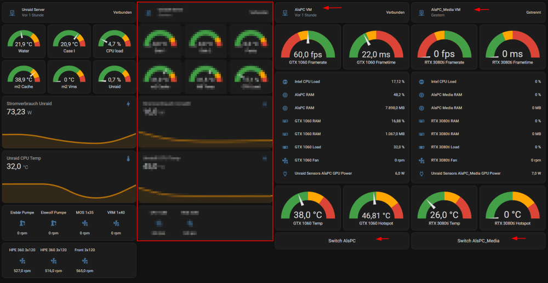The height and width of the screenshot is (283, 548).
Task: Click AlsPC Media RAM icon at 0 %
Action: pos(421,95)
